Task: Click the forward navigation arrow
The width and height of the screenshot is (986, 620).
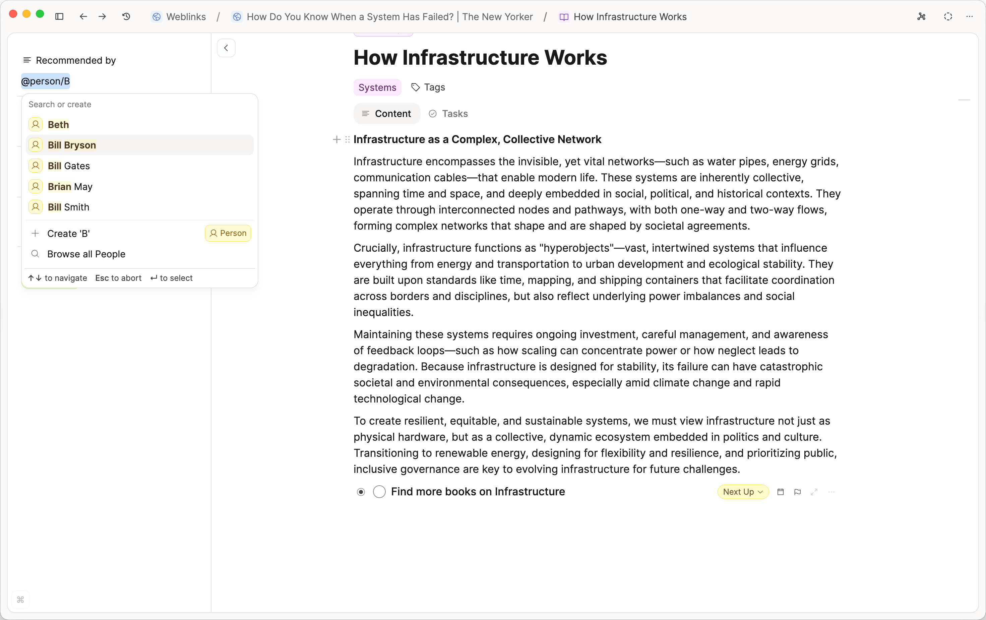Action: [102, 16]
